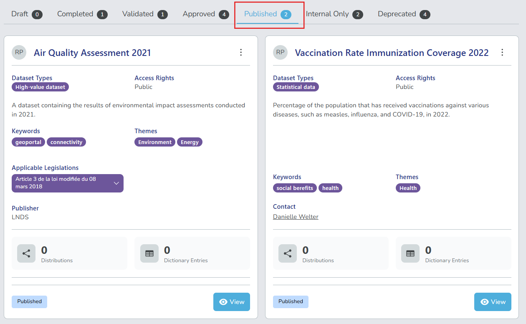The image size is (526, 324).
Task: Open the Completed tab
Action: pos(82,14)
